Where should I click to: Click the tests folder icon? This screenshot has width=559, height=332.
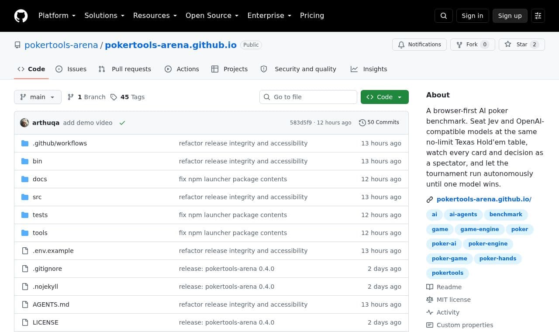click(25, 215)
